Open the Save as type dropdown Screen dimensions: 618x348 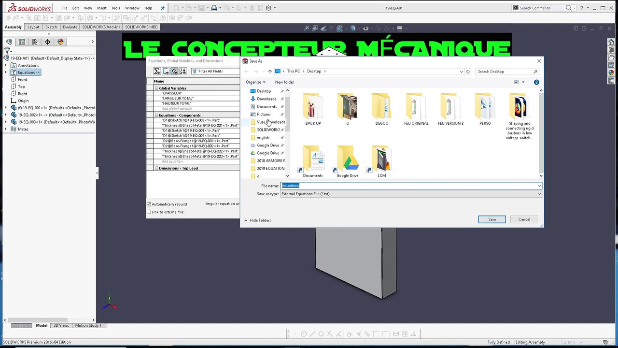pos(539,194)
